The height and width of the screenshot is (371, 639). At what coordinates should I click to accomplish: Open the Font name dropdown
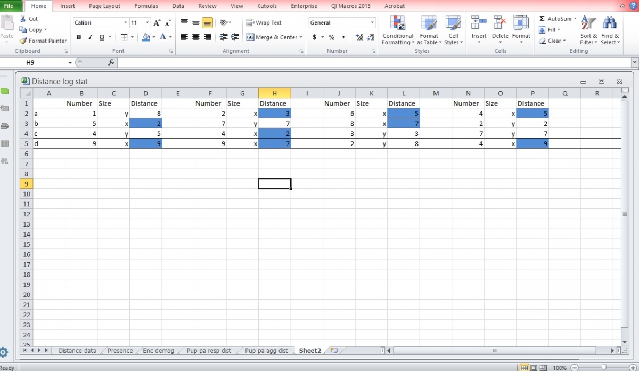pyautogui.click(x=125, y=22)
